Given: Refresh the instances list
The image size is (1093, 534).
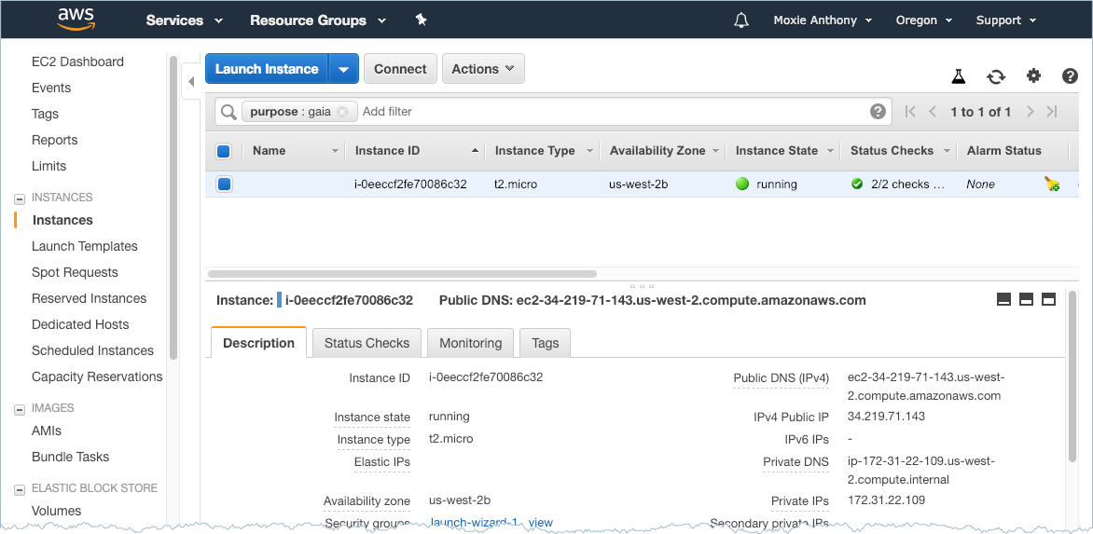Looking at the screenshot, I should coord(996,75).
